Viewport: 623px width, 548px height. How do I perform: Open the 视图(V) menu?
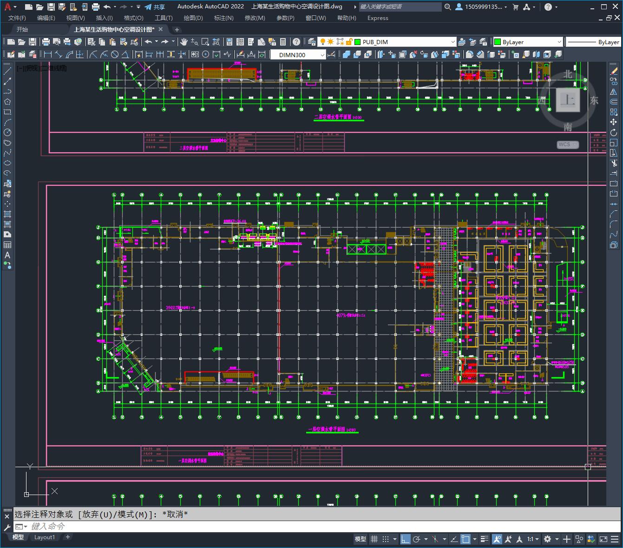tap(75, 18)
